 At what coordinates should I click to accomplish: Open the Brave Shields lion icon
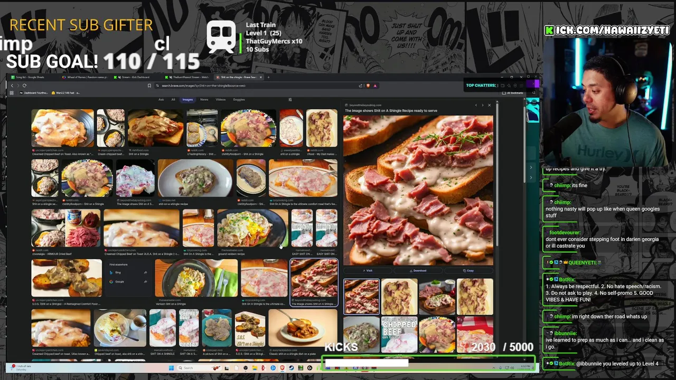[x=368, y=85]
